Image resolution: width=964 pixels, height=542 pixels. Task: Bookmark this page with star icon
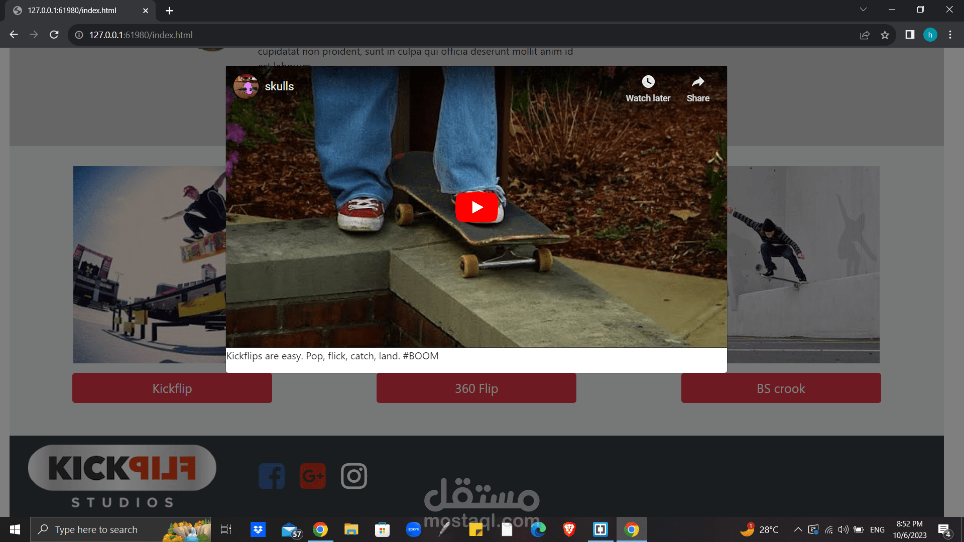(x=885, y=35)
